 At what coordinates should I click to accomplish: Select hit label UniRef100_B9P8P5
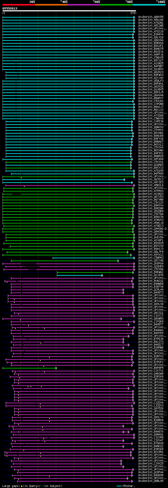[x=151, y=368]
